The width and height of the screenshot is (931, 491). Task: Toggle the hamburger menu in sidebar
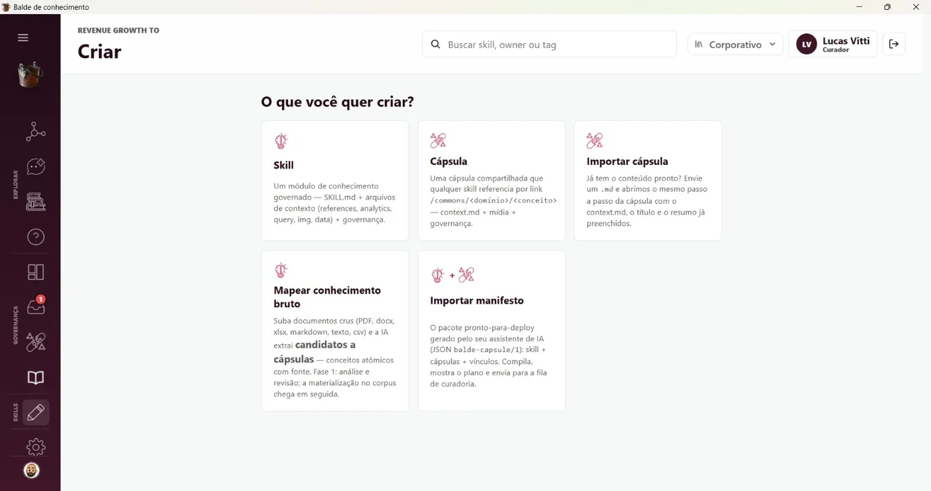click(x=23, y=38)
